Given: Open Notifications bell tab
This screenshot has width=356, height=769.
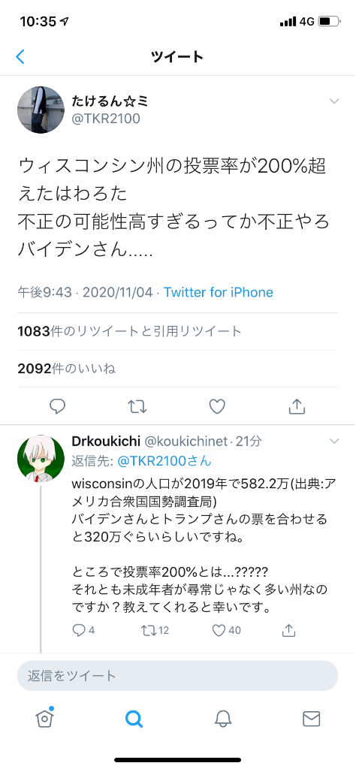Looking at the screenshot, I should (x=222, y=719).
